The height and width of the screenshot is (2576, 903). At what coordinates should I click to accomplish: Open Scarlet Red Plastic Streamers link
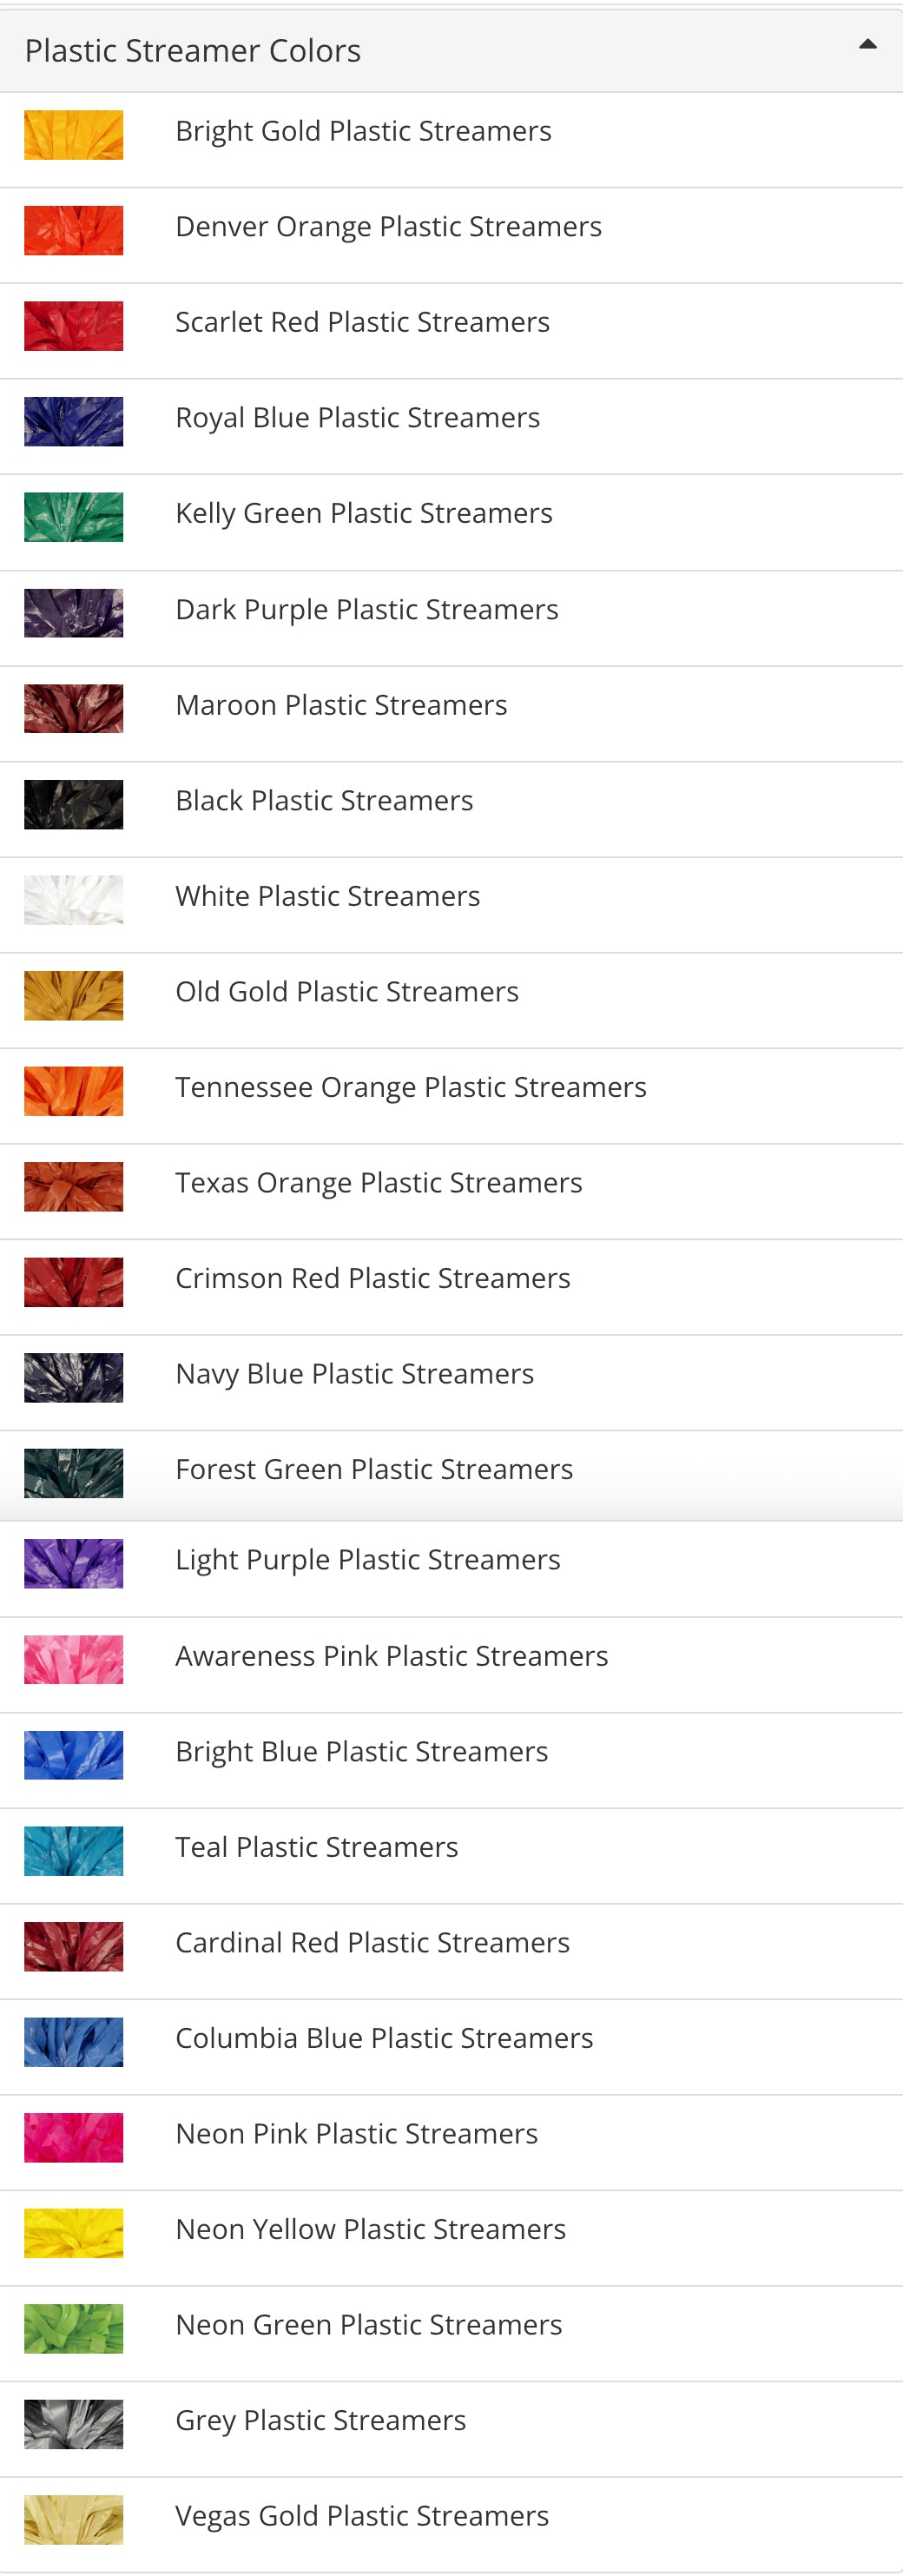click(x=362, y=322)
